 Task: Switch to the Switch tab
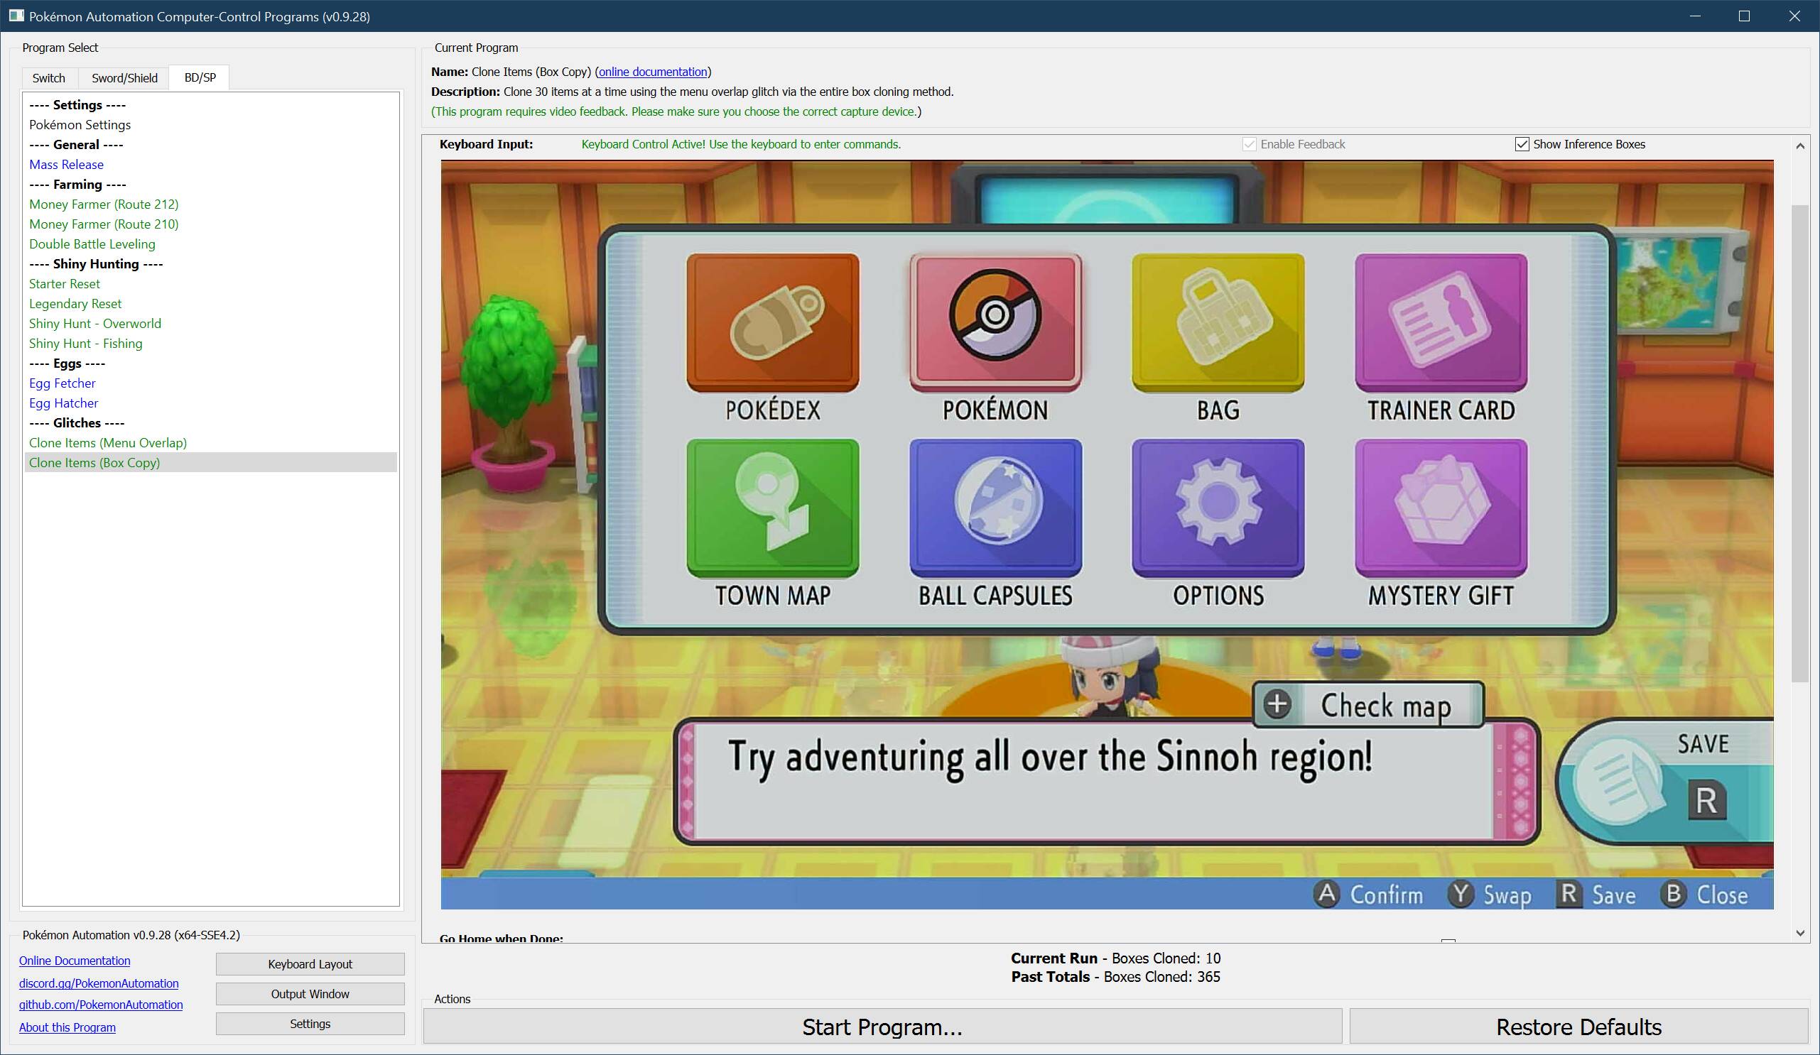[48, 78]
